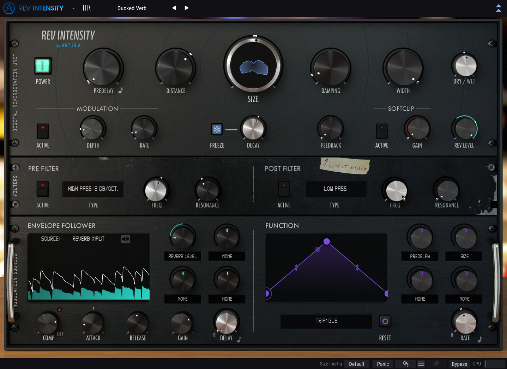Enable the Modulation Active switch
Image resolution: width=507 pixels, height=369 pixels.
click(x=43, y=131)
